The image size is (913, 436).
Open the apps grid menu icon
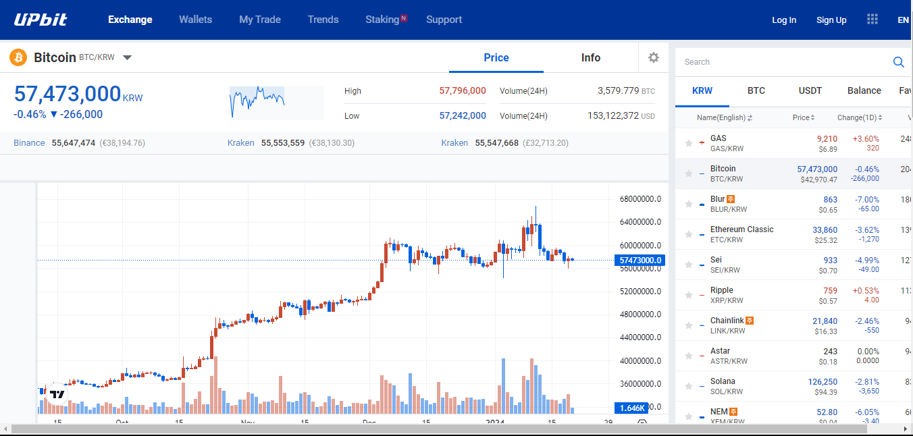872,20
